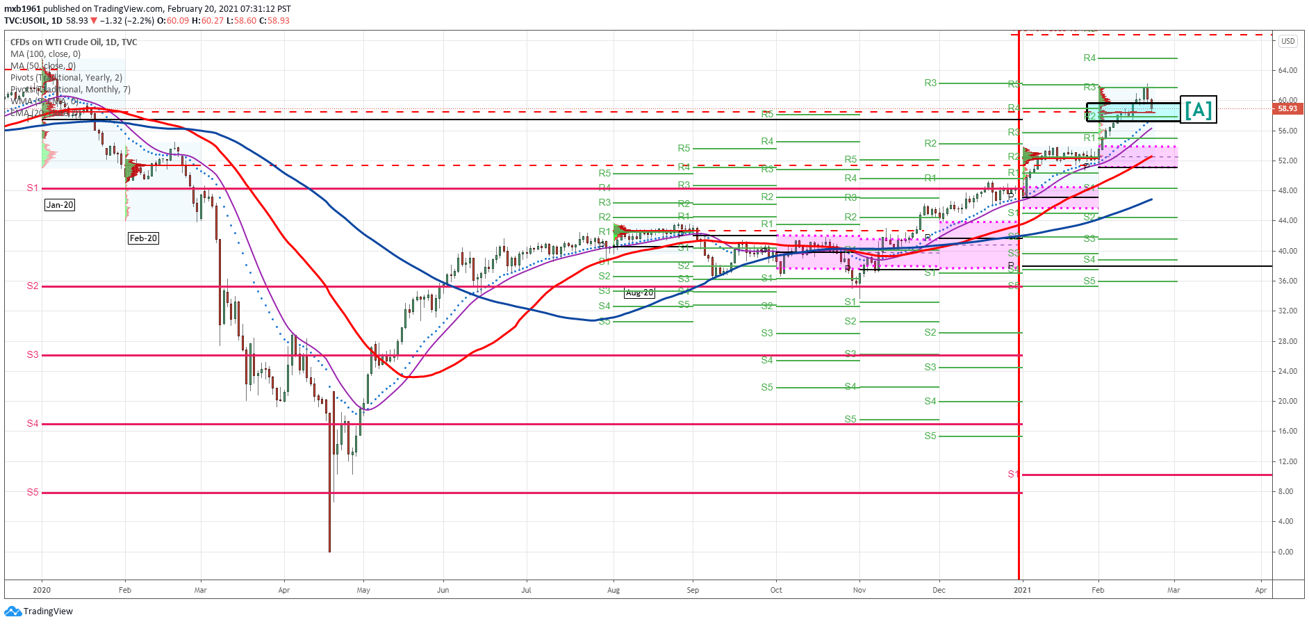Screen dimensions: 1309x624
Task: Click the USD currency label on price axis
Action: tap(1288, 41)
